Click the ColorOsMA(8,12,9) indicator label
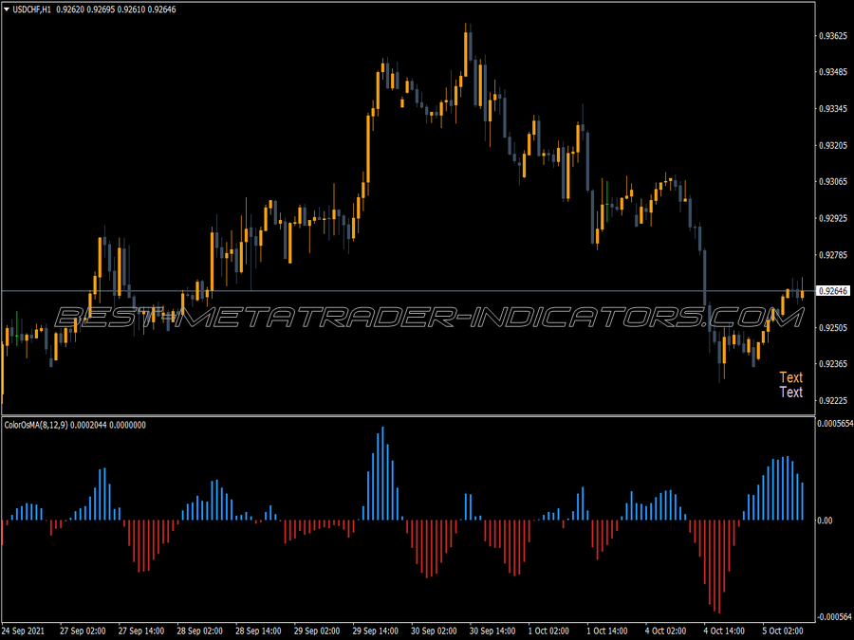 [36, 425]
